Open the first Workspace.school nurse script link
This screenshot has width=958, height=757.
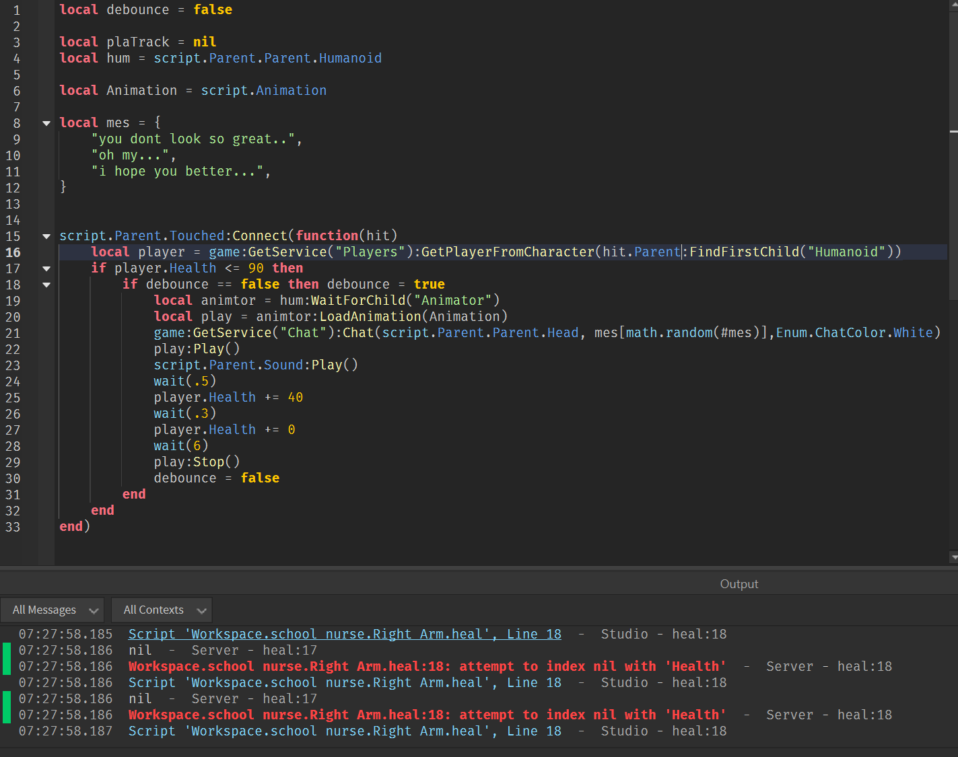point(343,633)
